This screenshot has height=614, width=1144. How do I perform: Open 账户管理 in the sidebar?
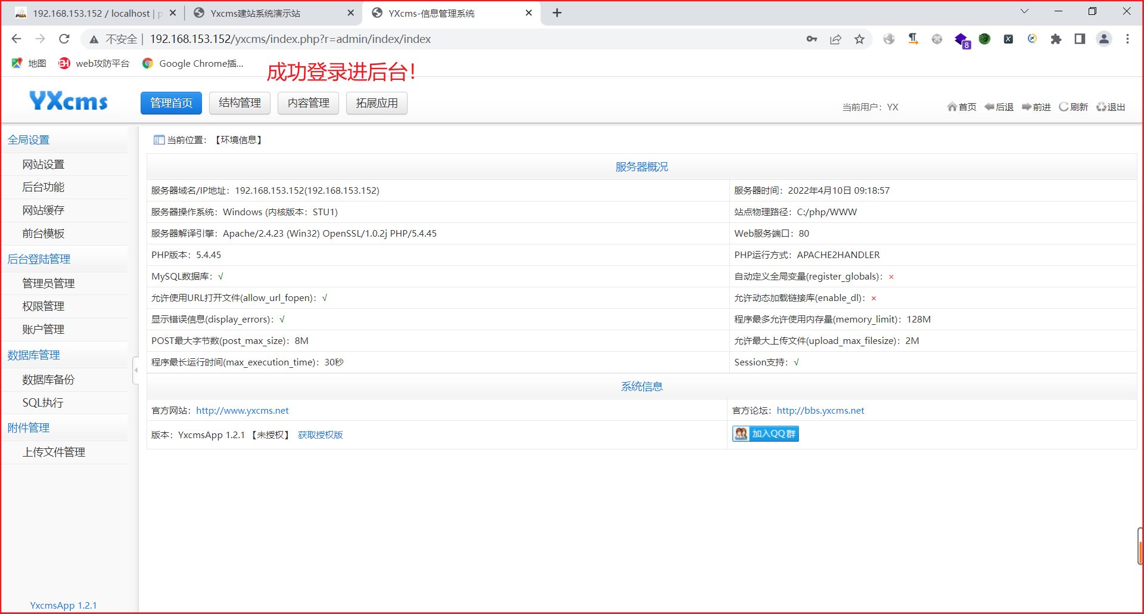(43, 330)
